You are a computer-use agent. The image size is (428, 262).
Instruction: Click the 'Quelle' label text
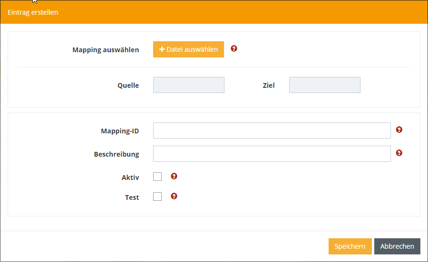pos(128,86)
